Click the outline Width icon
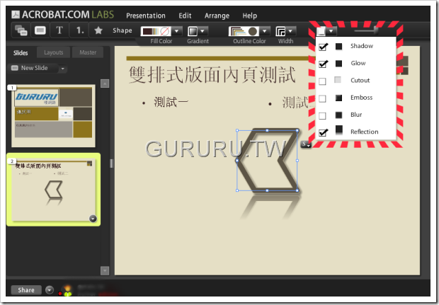 (x=280, y=31)
